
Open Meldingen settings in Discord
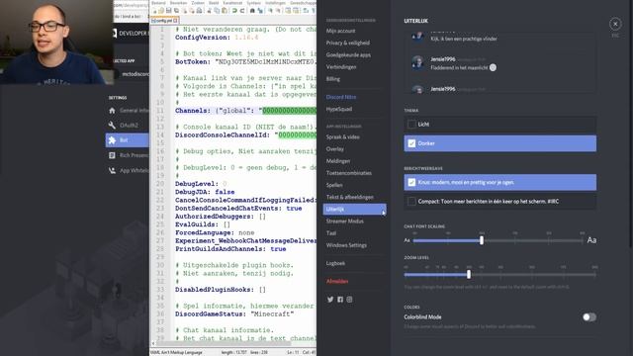pos(338,161)
